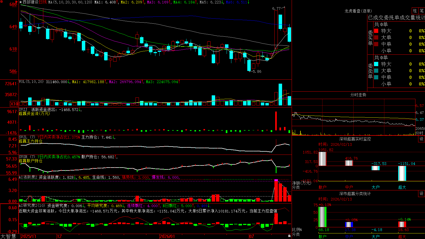Switch to 笔 view in 龙虎看盘
Viewport: 425px width, 239px height.
(x=422, y=11)
